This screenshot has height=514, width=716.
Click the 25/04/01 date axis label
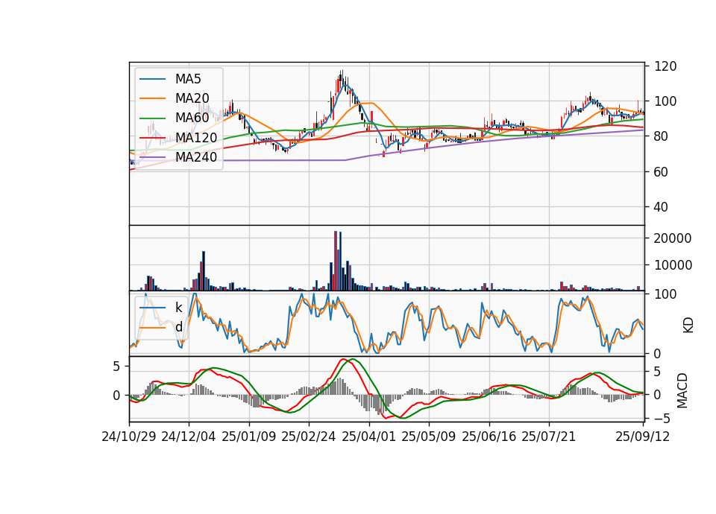[369, 437]
